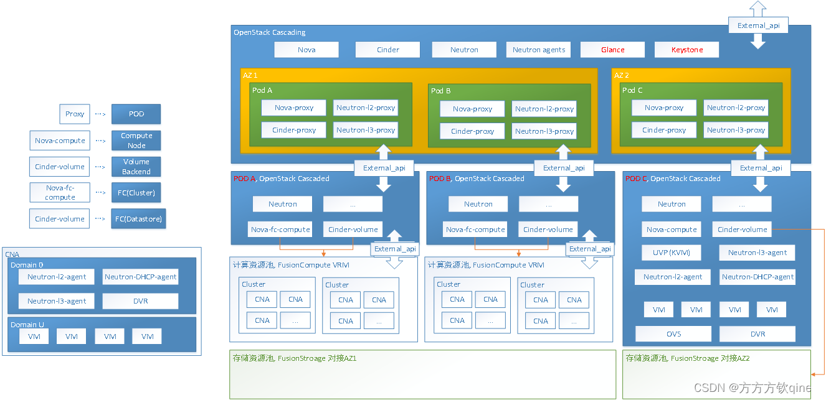This screenshot has height=400, width=826.
Task: Select Cinder-proxy inside Pod C
Action: click(x=664, y=130)
